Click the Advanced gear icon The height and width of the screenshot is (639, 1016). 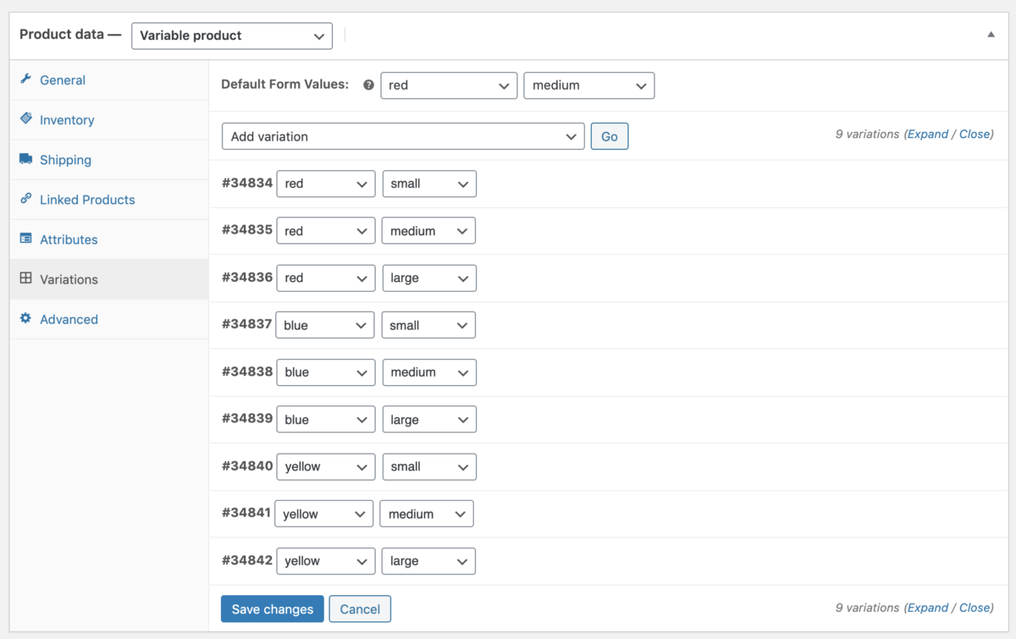coord(26,319)
